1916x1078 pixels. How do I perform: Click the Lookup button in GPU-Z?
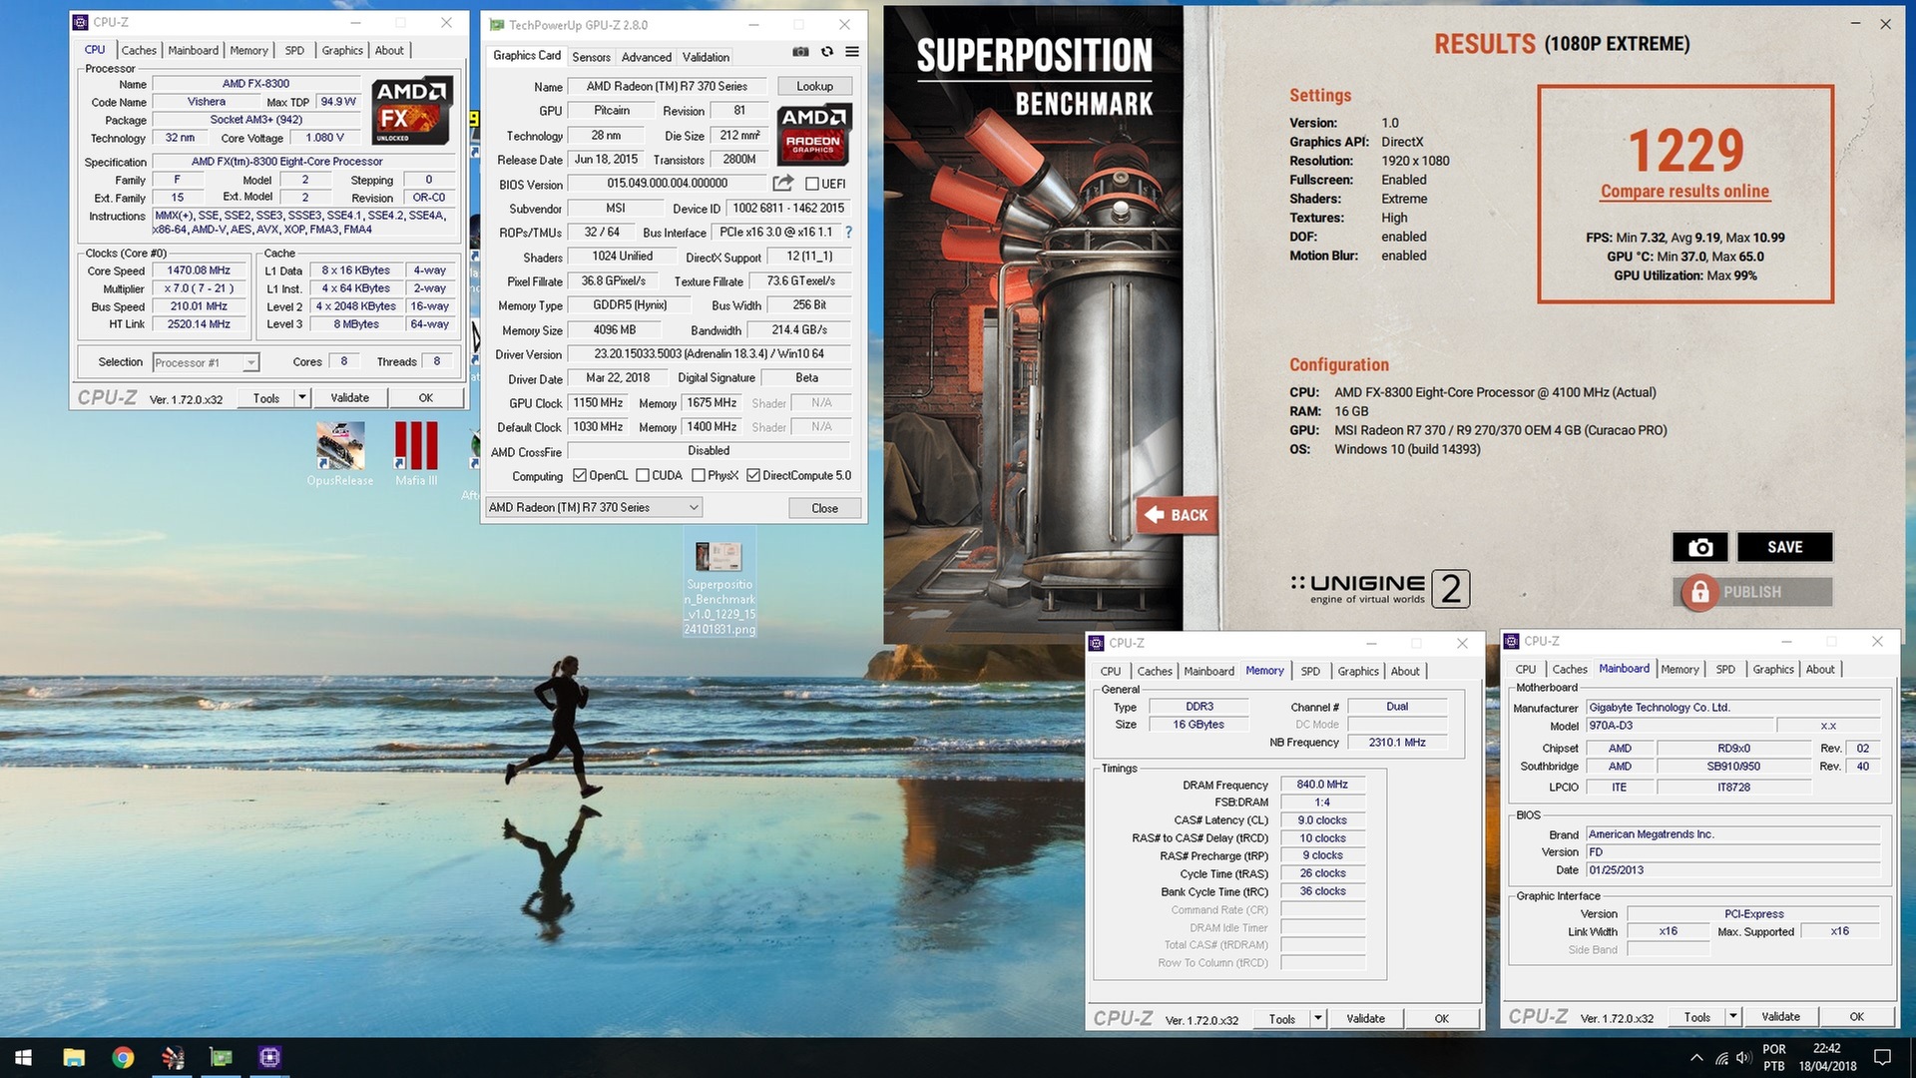tap(814, 86)
